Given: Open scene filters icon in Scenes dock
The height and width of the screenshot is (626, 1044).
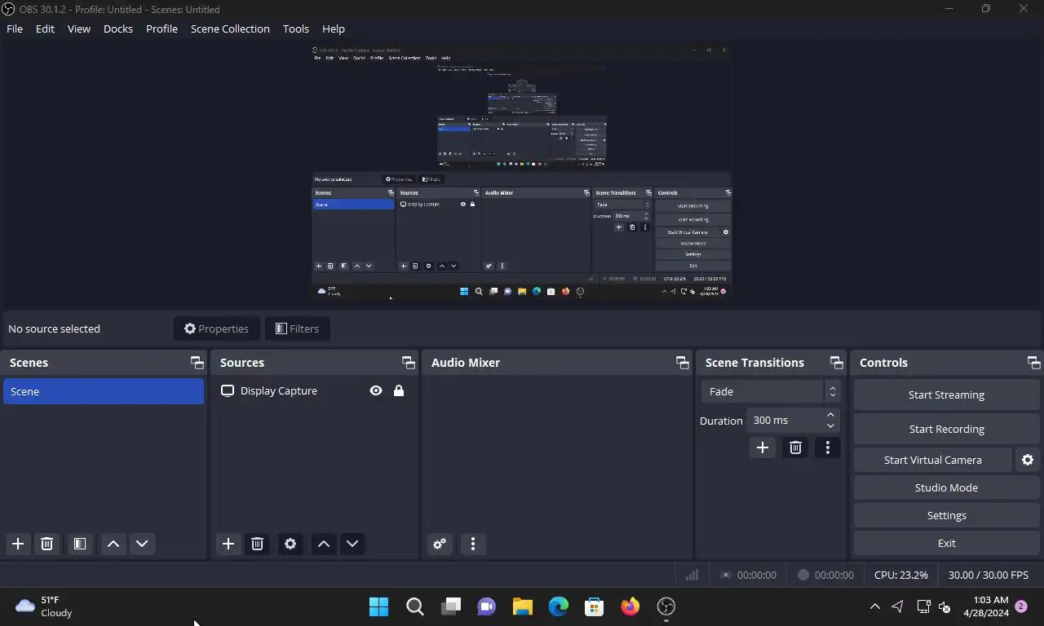Looking at the screenshot, I should (79, 544).
